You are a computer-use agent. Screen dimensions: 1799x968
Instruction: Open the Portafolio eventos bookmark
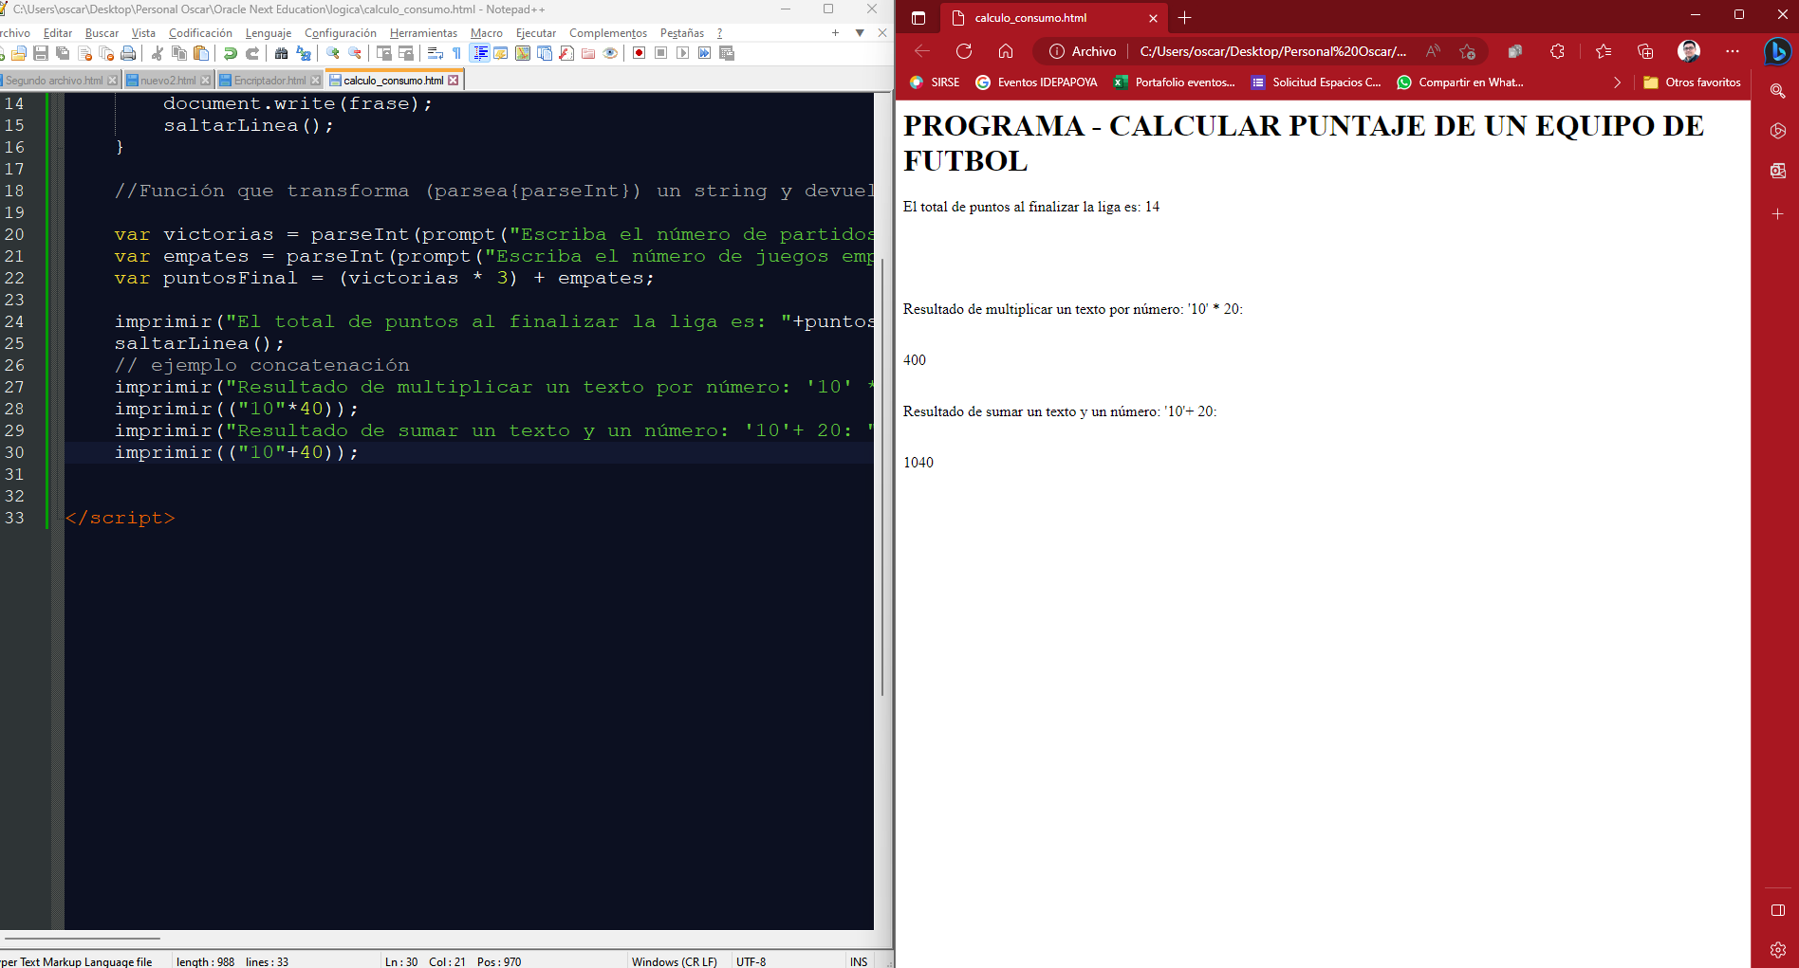pyautogui.click(x=1175, y=82)
